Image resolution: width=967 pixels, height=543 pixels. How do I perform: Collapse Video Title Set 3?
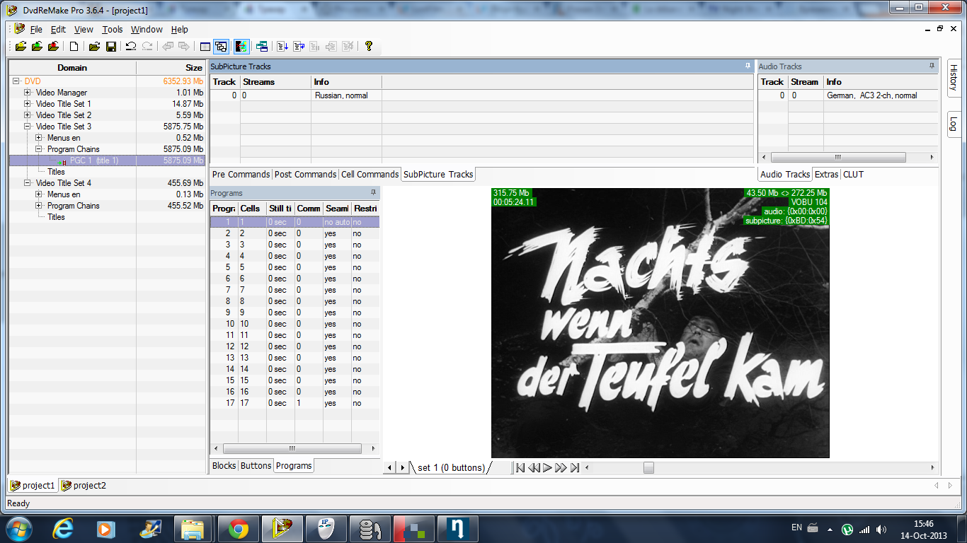(x=28, y=127)
